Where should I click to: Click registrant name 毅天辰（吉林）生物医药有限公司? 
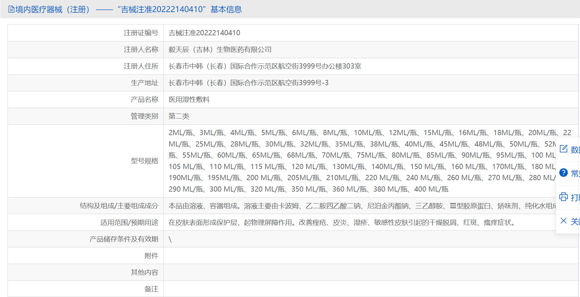tap(220, 50)
